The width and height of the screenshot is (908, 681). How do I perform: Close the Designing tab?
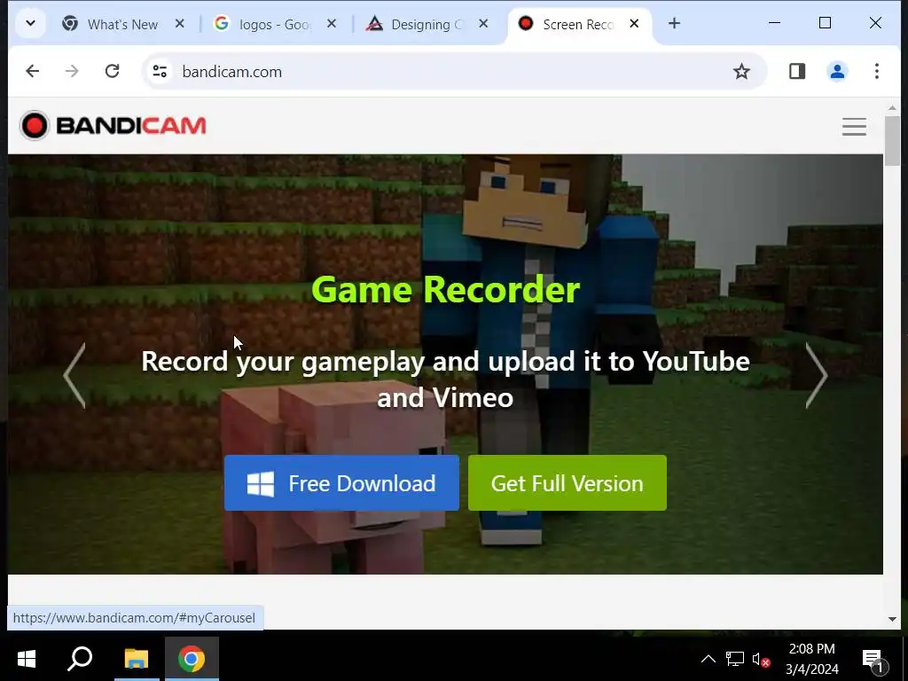(x=483, y=24)
